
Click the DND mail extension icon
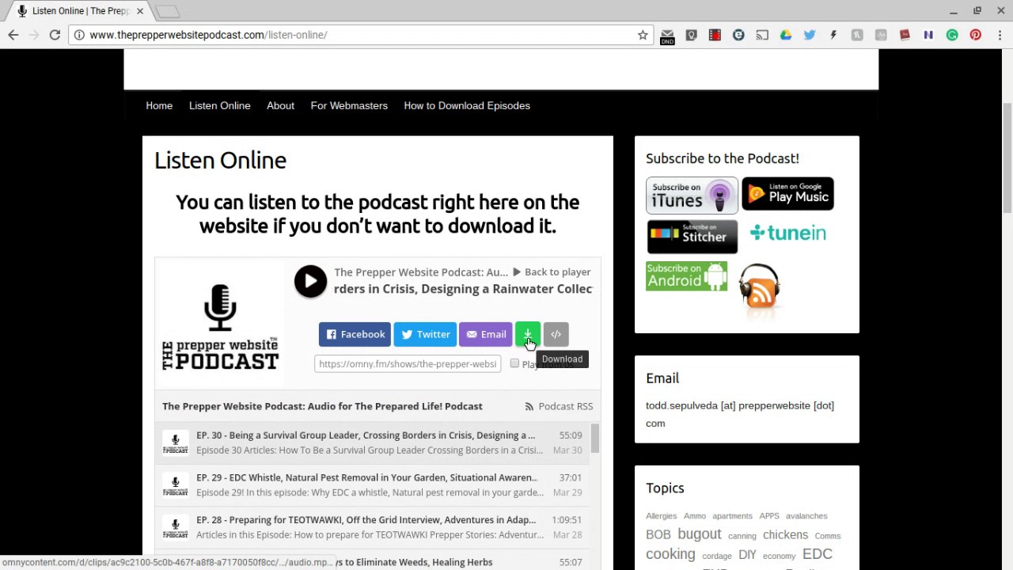(x=667, y=35)
